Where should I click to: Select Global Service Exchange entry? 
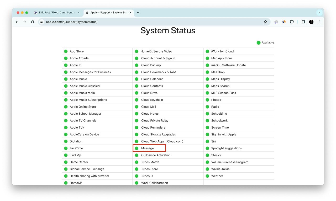pos(97,169)
